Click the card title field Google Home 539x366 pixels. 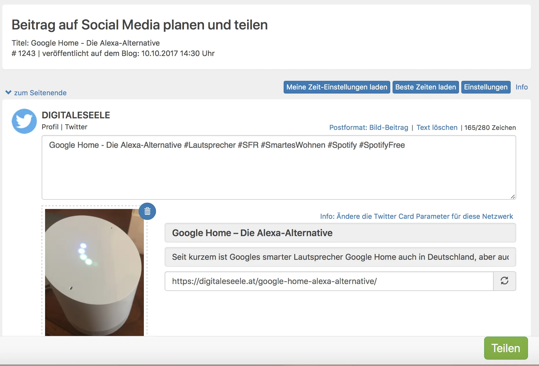pyautogui.click(x=340, y=233)
